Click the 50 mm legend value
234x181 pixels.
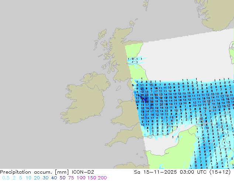[x=62, y=178]
